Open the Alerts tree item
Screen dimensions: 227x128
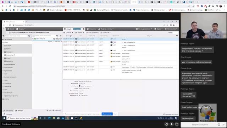pyautogui.click(x=6, y=99)
